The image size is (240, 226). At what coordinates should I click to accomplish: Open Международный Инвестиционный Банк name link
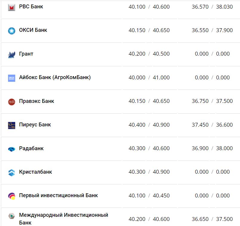64,215
